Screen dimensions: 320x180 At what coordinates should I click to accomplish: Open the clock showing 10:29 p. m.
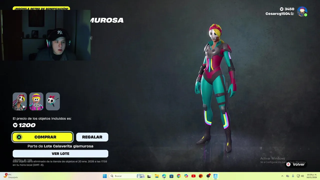tap(312, 176)
